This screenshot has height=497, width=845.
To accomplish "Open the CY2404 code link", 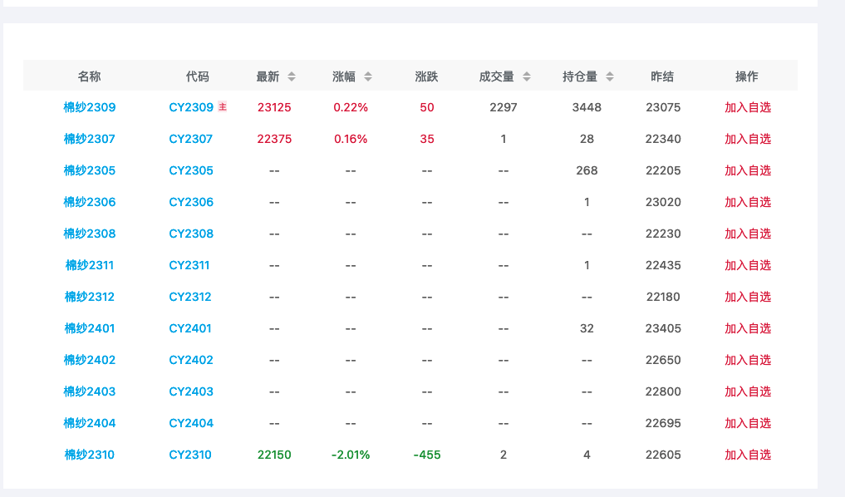I will click(x=191, y=423).
